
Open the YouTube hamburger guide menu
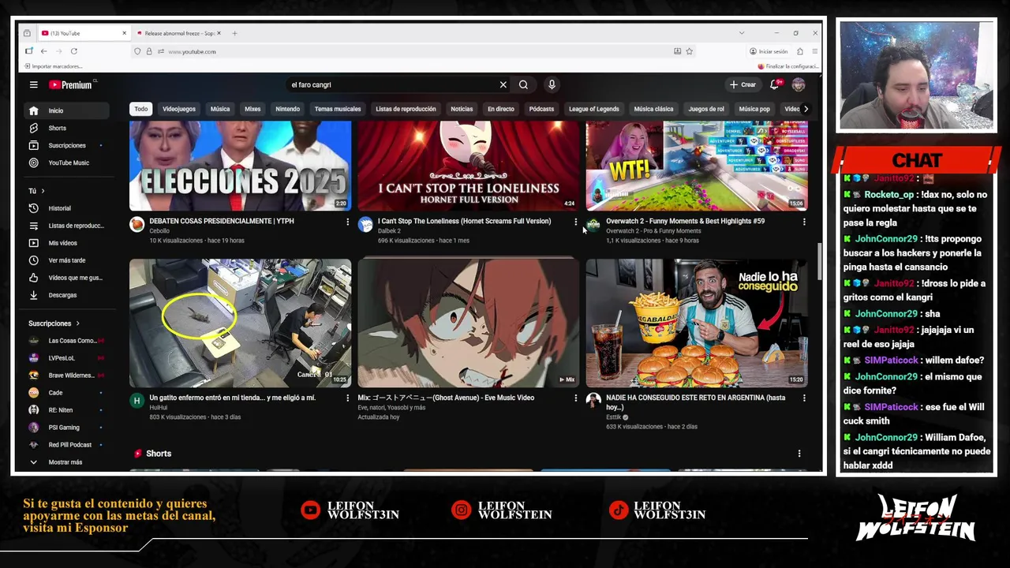(x=33, y=84)
